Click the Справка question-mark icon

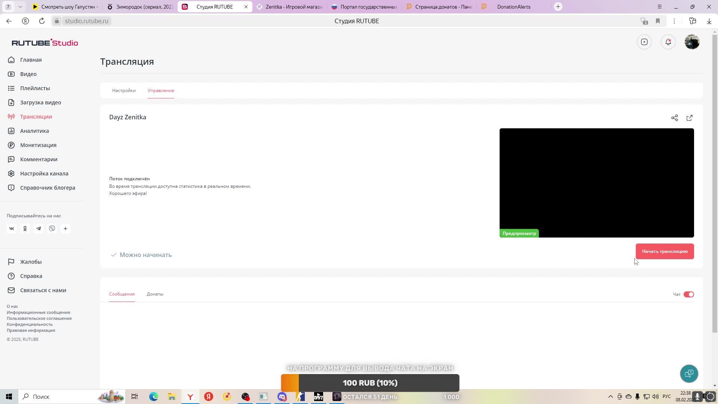tap(11, 276)
